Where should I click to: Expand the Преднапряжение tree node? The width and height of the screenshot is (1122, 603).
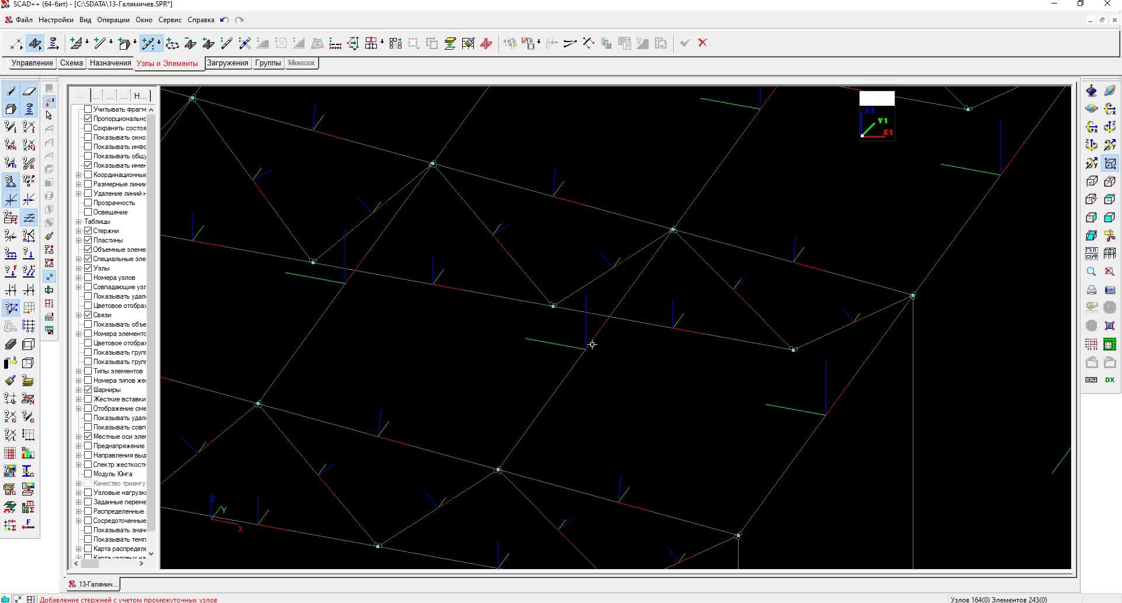(x=79, y=446)
